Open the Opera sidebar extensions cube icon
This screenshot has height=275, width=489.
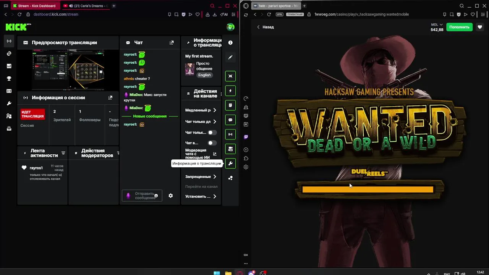tap(246, 158)
